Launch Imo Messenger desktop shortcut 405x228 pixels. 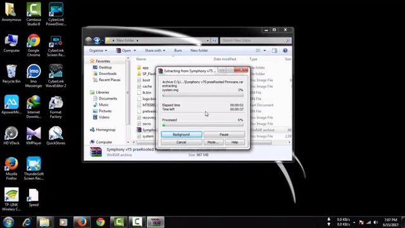[34, 76]
